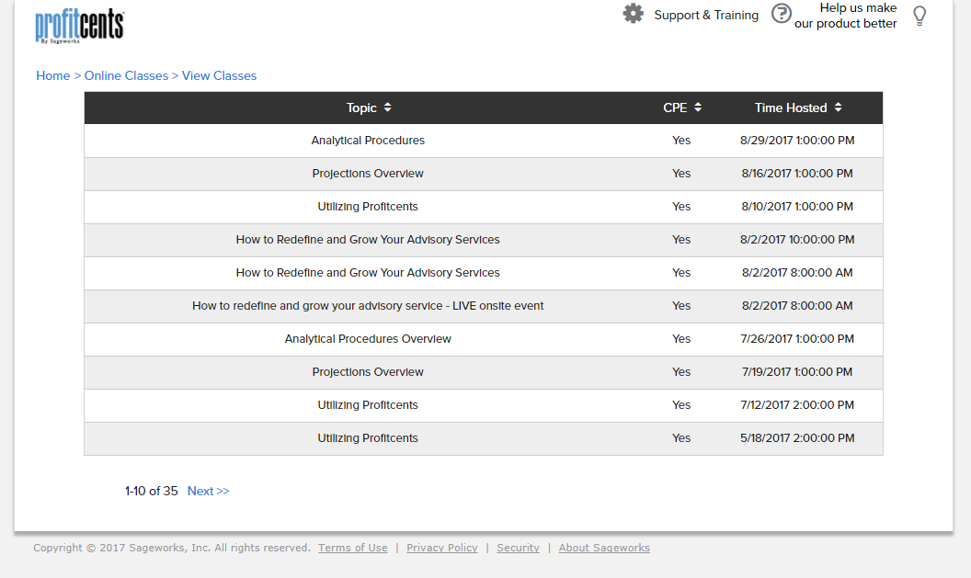Open Privacy Policy link
This screenshot has width=971, height=578.
point(442,548)
